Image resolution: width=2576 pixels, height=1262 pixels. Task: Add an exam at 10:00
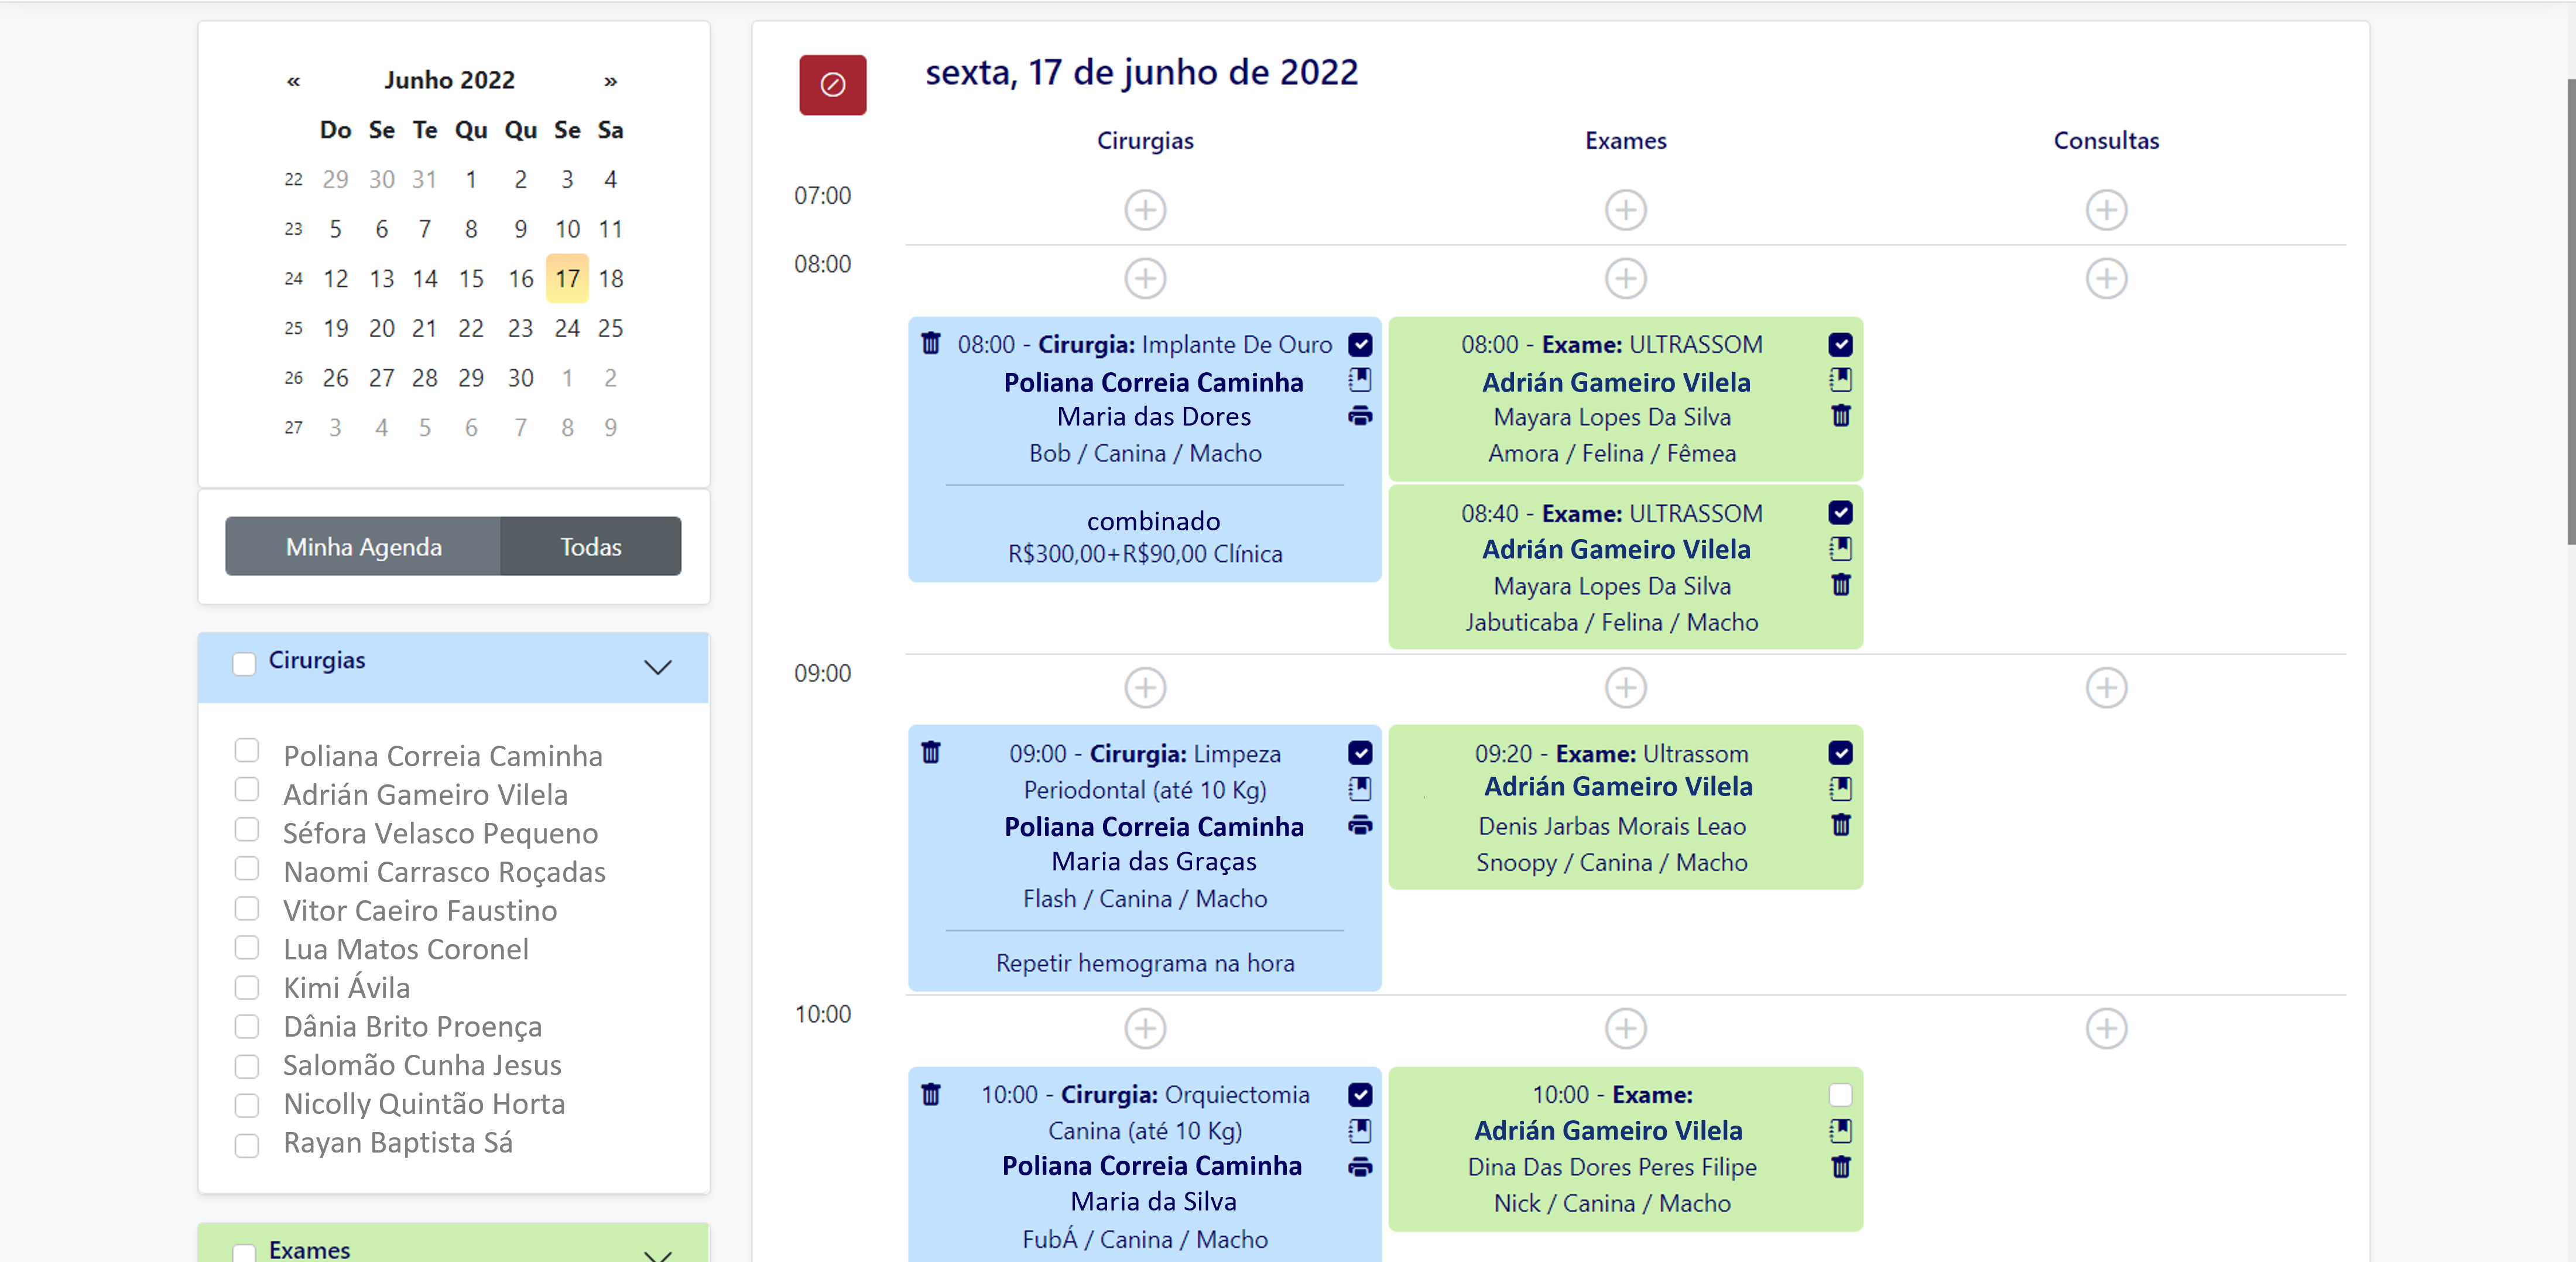(1626, 1028)
